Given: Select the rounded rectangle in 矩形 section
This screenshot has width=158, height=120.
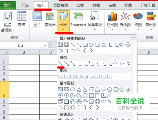Looking at the screenshot, I should pyautogui.click(x=67, y=77).
